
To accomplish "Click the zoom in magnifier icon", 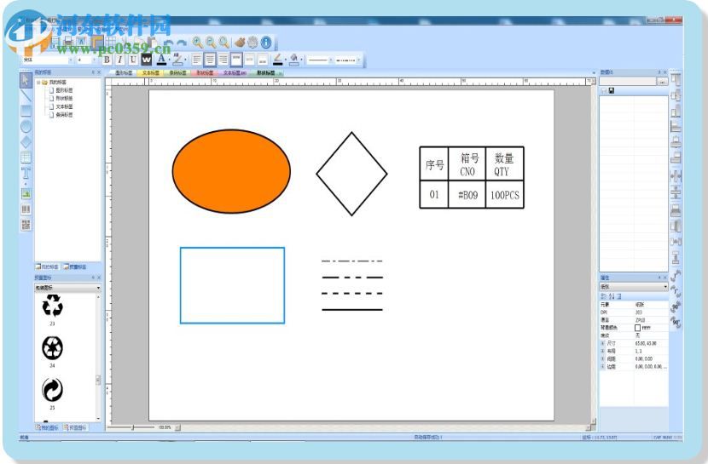I will [x=197, y=43].
